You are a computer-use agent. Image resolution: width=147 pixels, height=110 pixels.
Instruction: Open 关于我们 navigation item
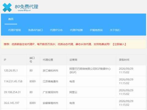tap(115, 30)
